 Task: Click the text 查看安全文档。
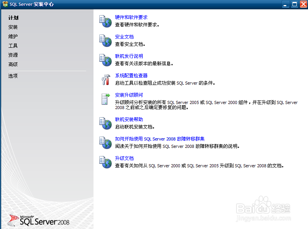(x=130, y=44)
